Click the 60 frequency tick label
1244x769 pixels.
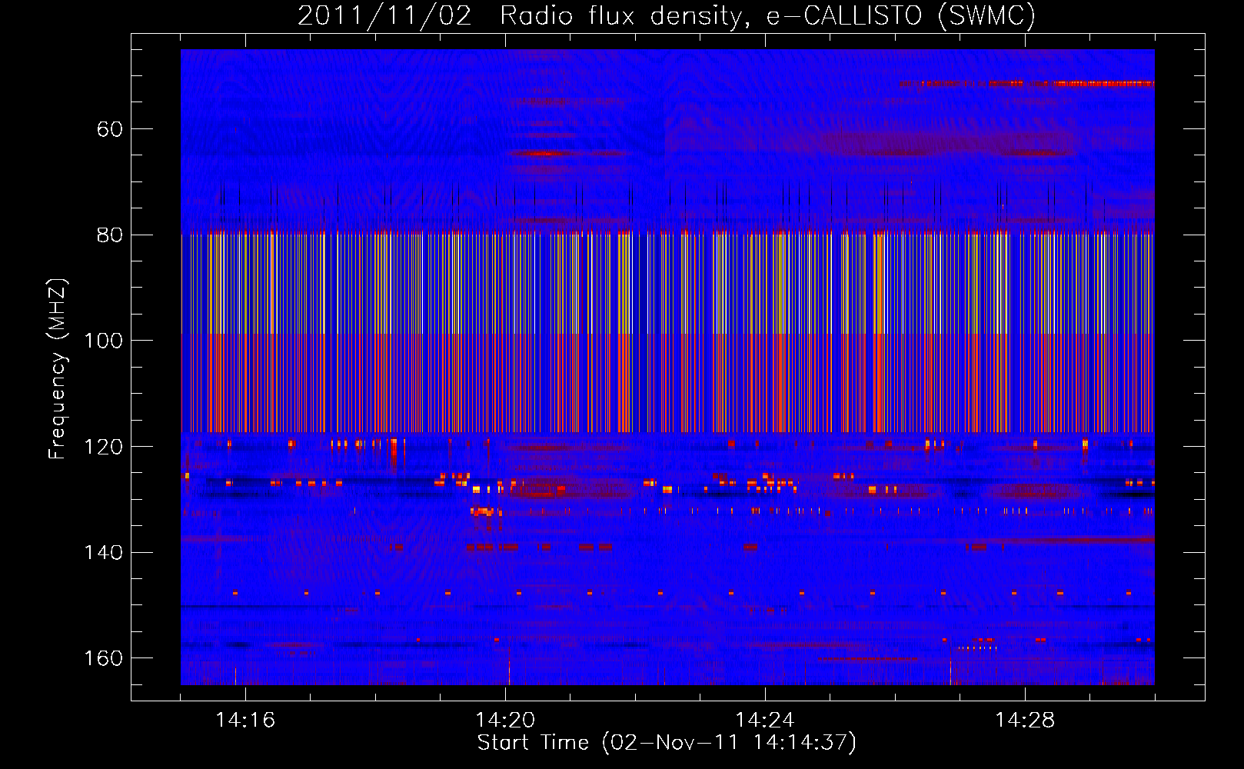pyautogui.click(x=109, y=129)
